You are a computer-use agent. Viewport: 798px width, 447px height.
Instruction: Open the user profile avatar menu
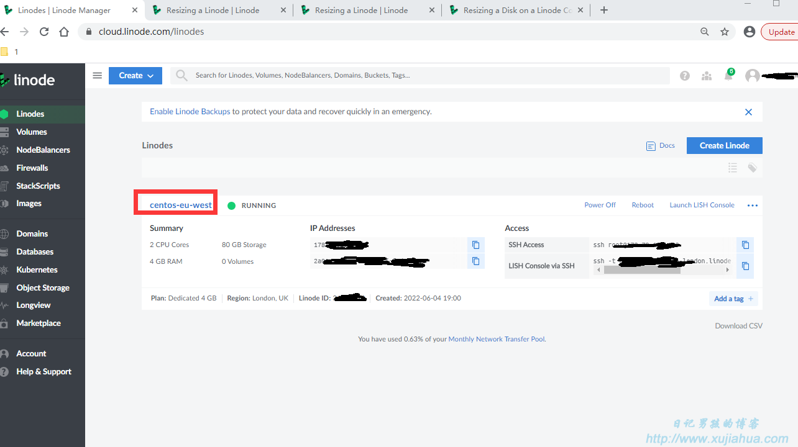(753, 76)
